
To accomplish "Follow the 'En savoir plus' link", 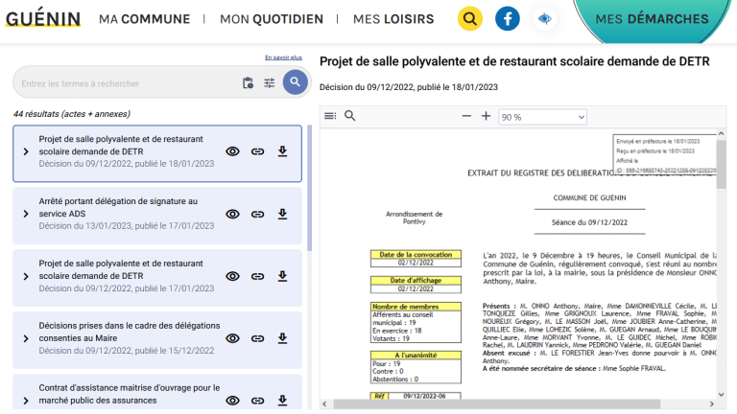I will coord(283,57).
